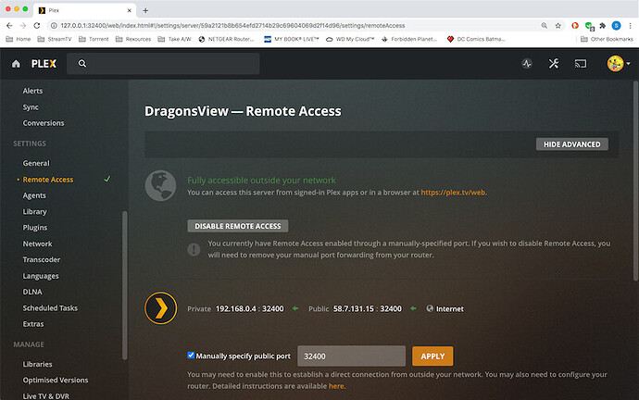The image size is (639, 400).
Task: Click the Plex search input field
Action: (163, 64)
